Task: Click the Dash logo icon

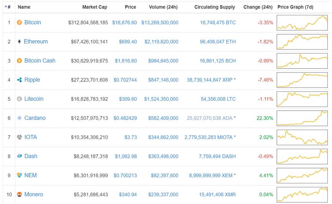Action: (x=20, y=156)
